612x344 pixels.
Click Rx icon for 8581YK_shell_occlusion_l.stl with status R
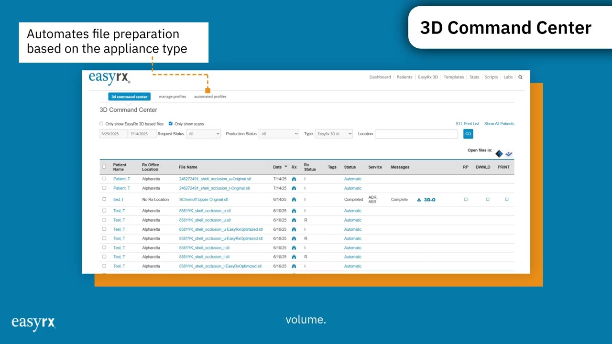tap(294, 257)
